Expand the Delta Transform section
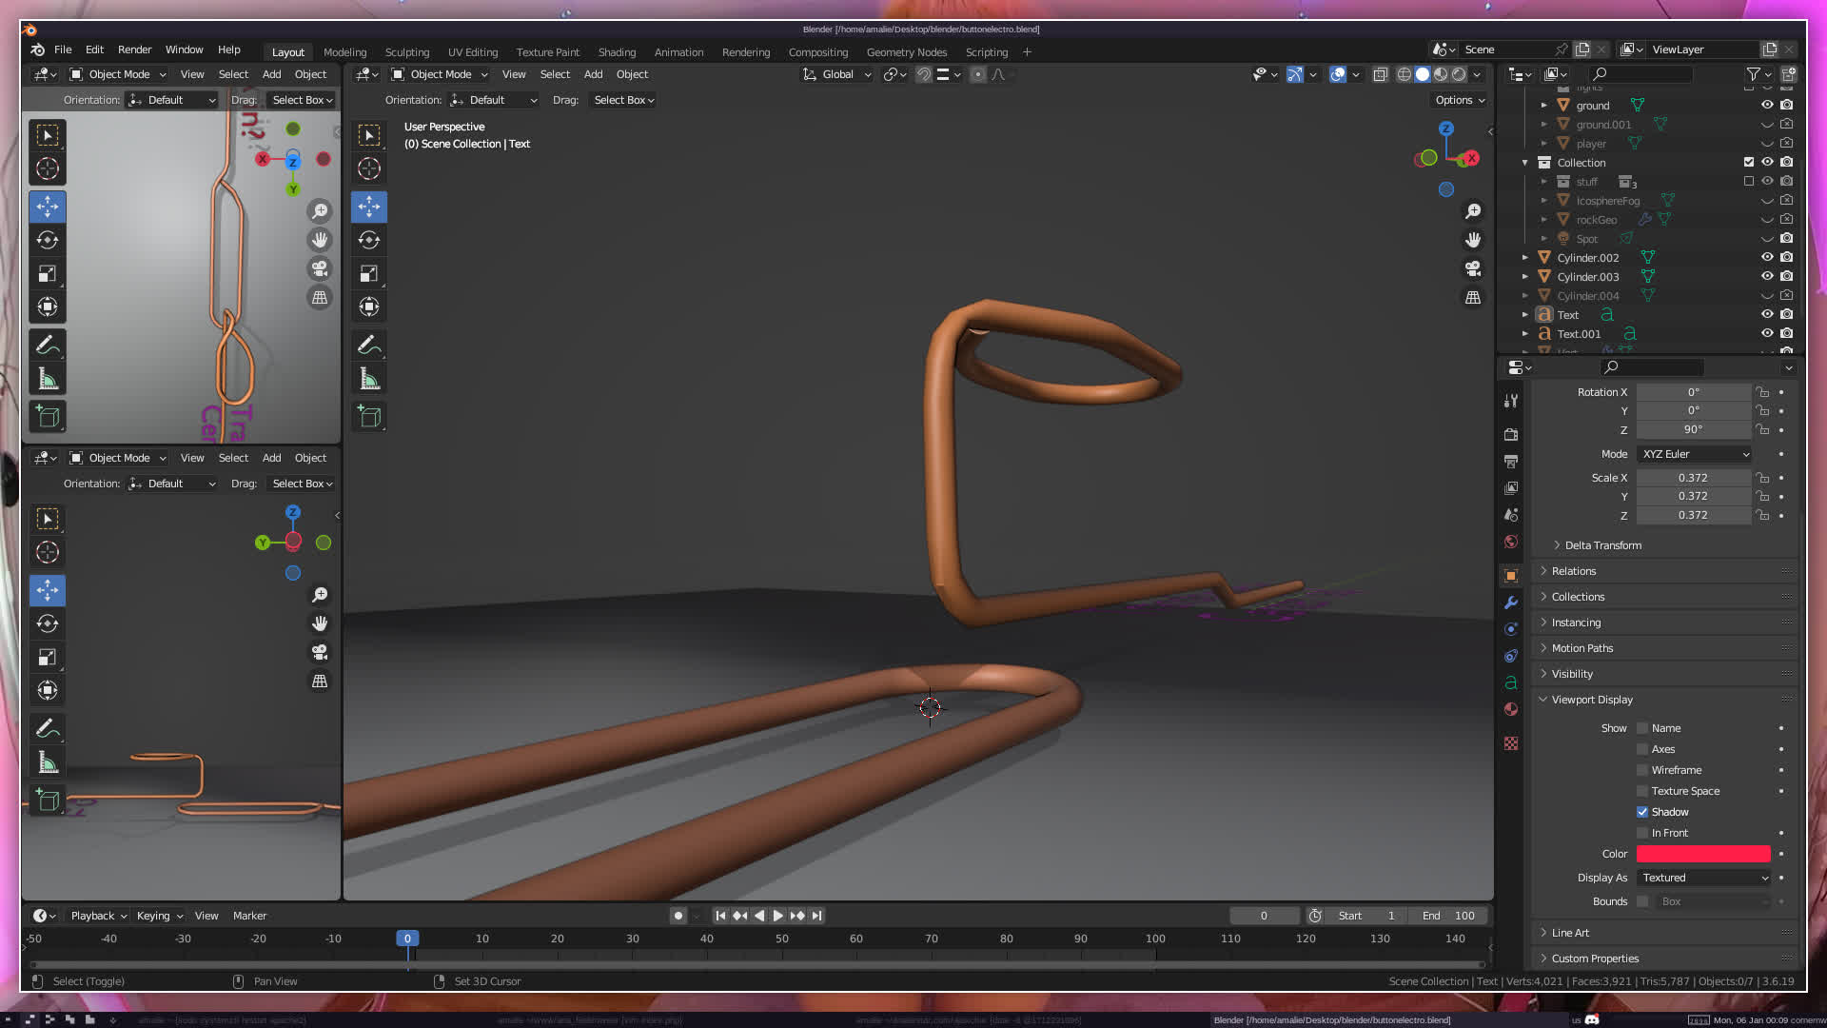 tap(1602, 545)
